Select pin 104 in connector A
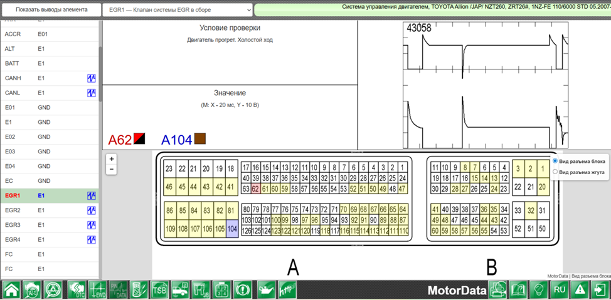Image resolution: width=611 pixels, height=300 pixels. (x=232, y=229)
